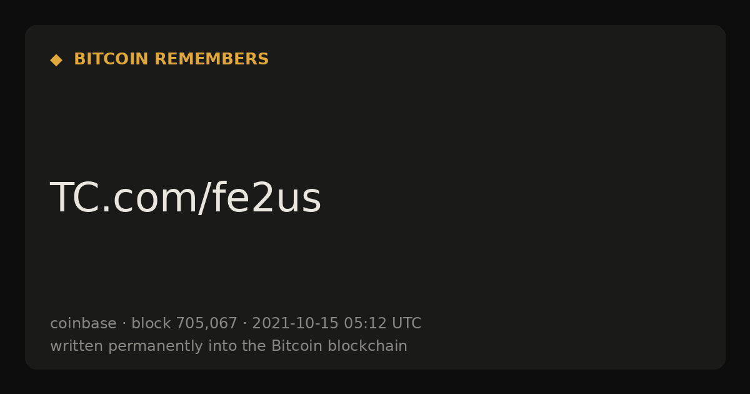Click the 705,067 block number
This screenshot has height=394, width=750.
click(x=206, y=323)
